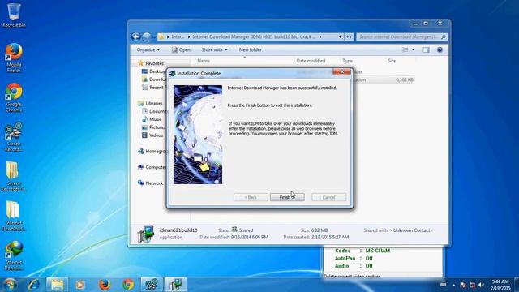The width and height of the screenshot is (519, 292).
Task: Open Chrome from the taskbar
Action: point(128,285)
